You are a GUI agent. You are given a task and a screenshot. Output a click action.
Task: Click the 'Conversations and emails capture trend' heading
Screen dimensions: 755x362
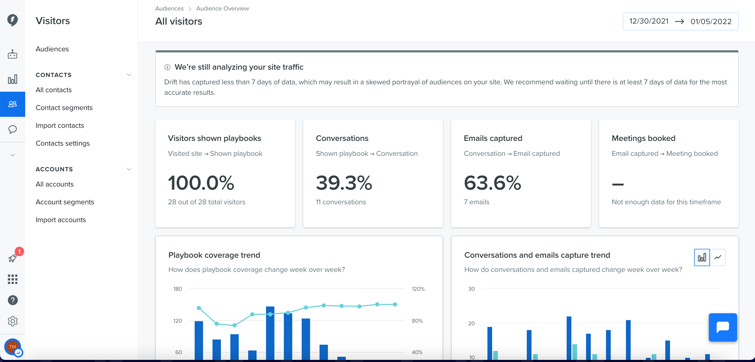pos(537,255)
